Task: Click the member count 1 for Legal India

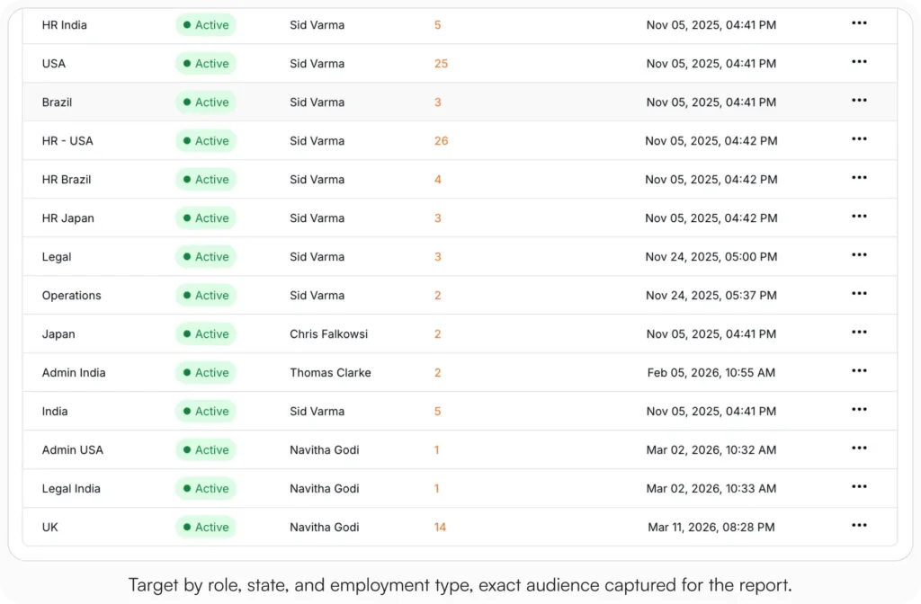Action: pos(436,488)
